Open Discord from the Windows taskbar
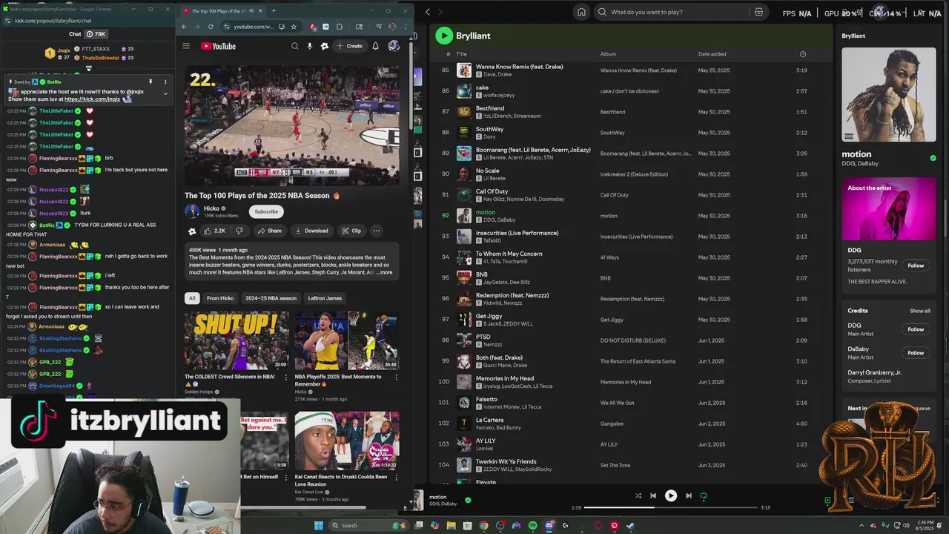Image resolution: width=949 pixels, height=534 pixels. pos(549,525)
